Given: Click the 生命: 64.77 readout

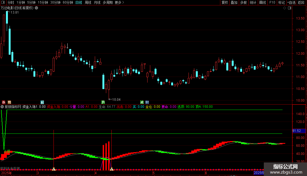Looking at the screenshot, I should [x=107, y=107].
